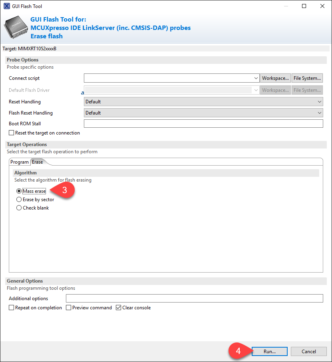Click the Target: MIMXRT1052xxxxB text
Viewport: 332px width, 362px height.
(x=29, y=49)
